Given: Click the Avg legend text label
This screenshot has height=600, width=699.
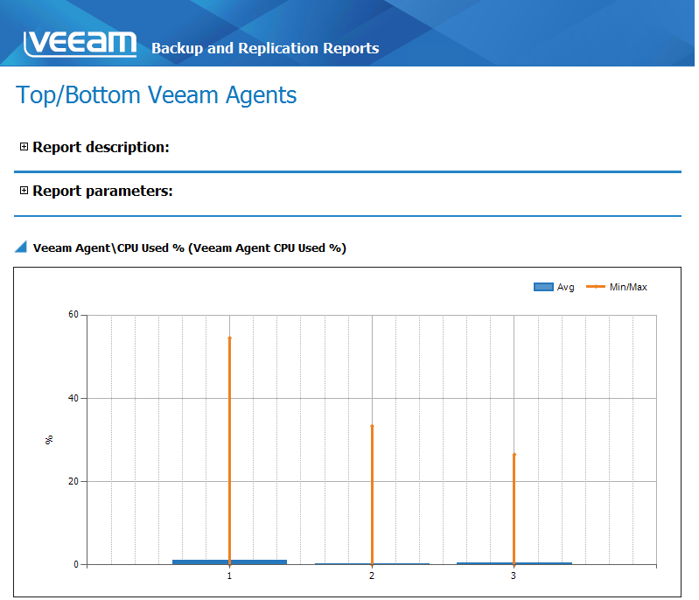Looking at the screenshot, I should [565, 287].
